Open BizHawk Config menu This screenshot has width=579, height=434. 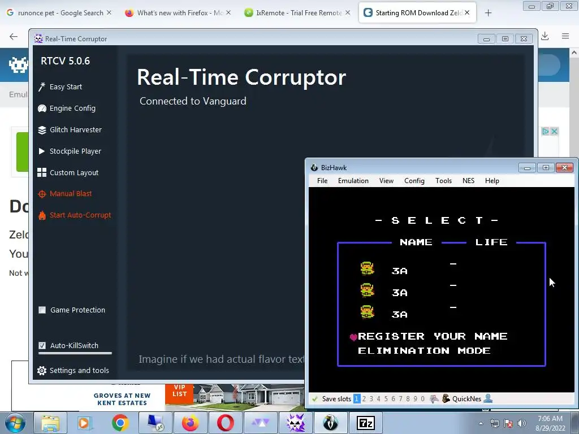414,181
